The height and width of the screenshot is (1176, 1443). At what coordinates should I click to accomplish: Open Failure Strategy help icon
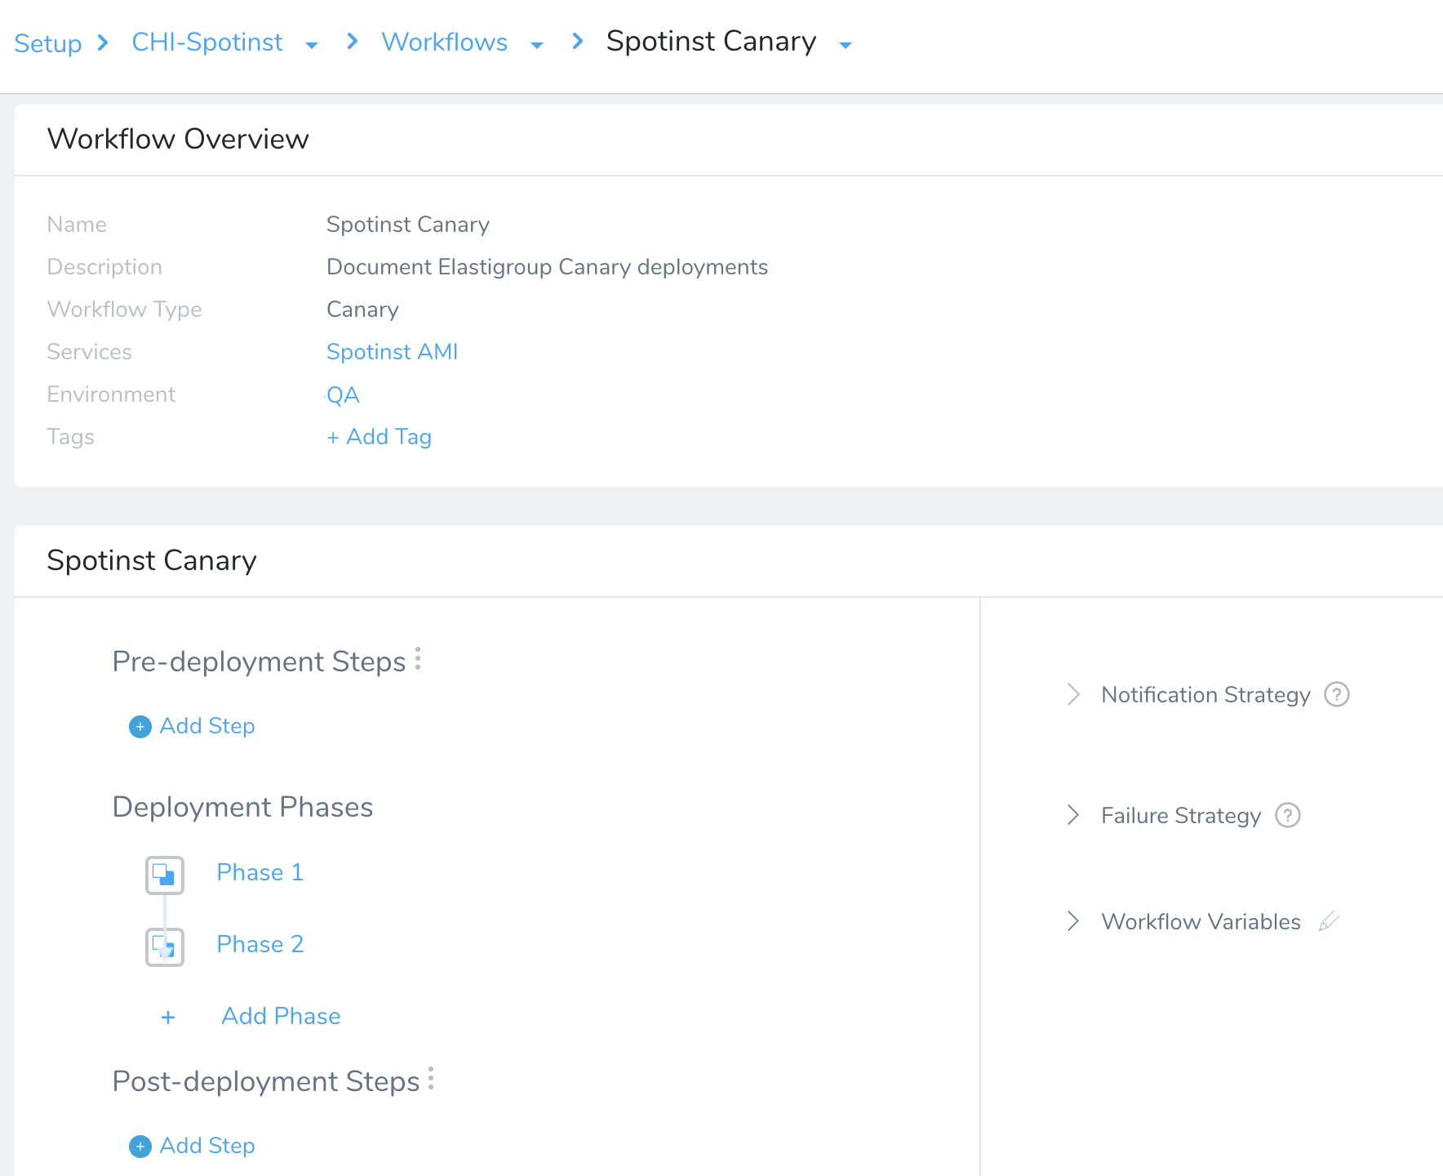pyautogui.click(x=1288, y=815)
